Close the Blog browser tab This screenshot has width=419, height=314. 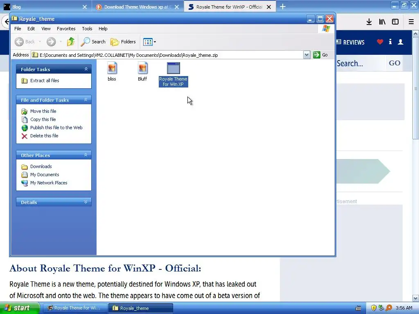pyautogui.click(x=84, y=7)
